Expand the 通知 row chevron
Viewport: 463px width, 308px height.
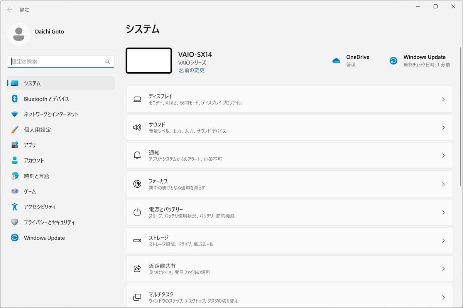coord(443,156)
